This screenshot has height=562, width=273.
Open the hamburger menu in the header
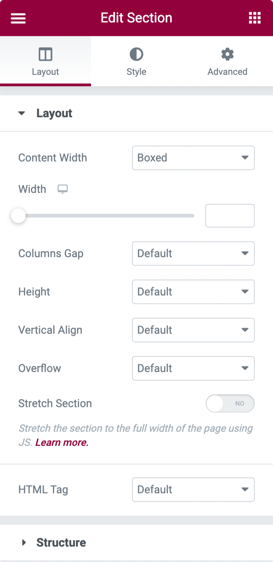(18, 18)
